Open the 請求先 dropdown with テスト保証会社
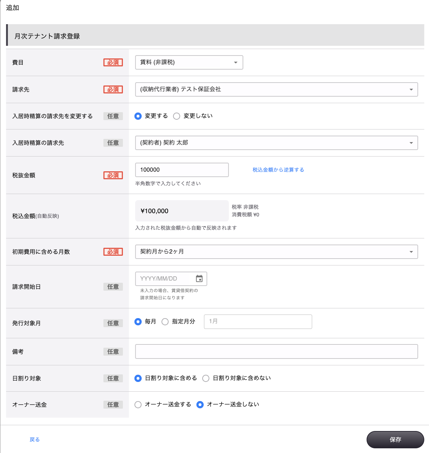429x453 pixels. coord(277,89)
